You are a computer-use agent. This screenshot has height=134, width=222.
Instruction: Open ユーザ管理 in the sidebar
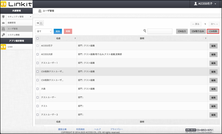(16, 29)
